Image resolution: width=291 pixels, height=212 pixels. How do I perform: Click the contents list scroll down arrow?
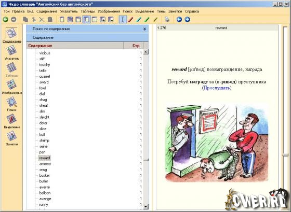146,206
